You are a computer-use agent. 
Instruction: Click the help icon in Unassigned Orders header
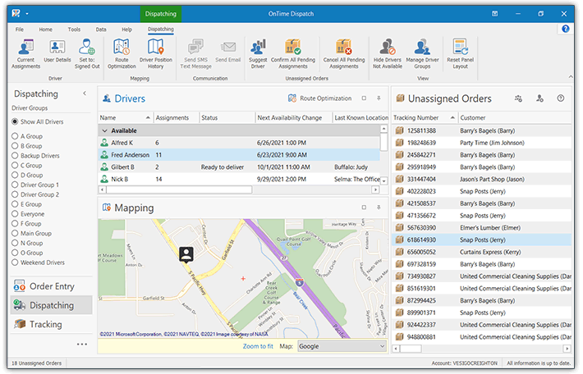561,98
